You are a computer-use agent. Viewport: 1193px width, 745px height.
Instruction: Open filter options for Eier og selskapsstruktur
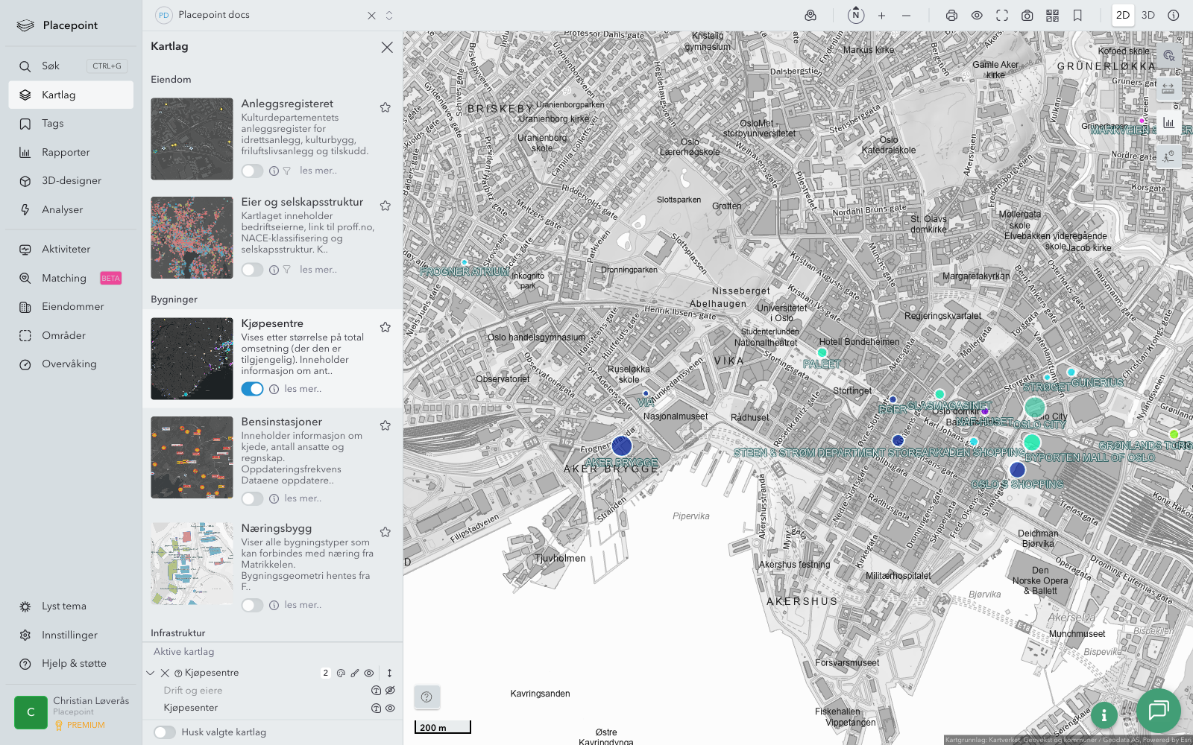coord(287,270)
